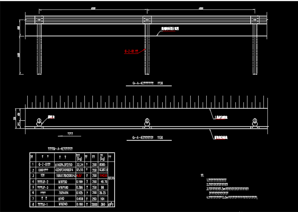Select the 26.25 total weight cell

click(103, 193)
